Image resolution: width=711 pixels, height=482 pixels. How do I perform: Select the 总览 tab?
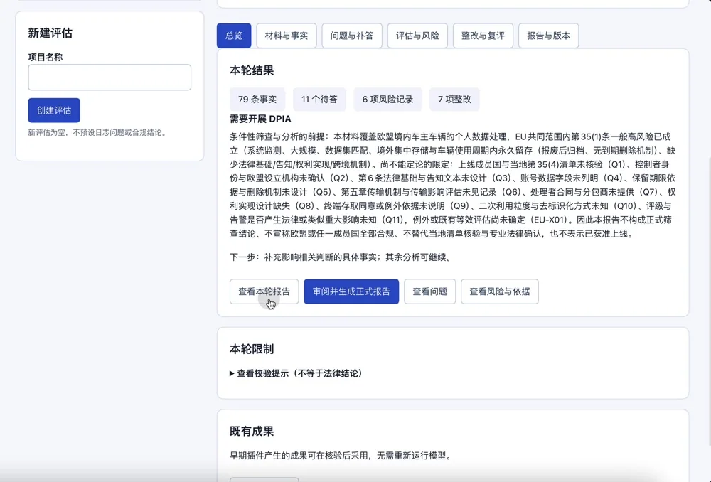click(234, 36)
